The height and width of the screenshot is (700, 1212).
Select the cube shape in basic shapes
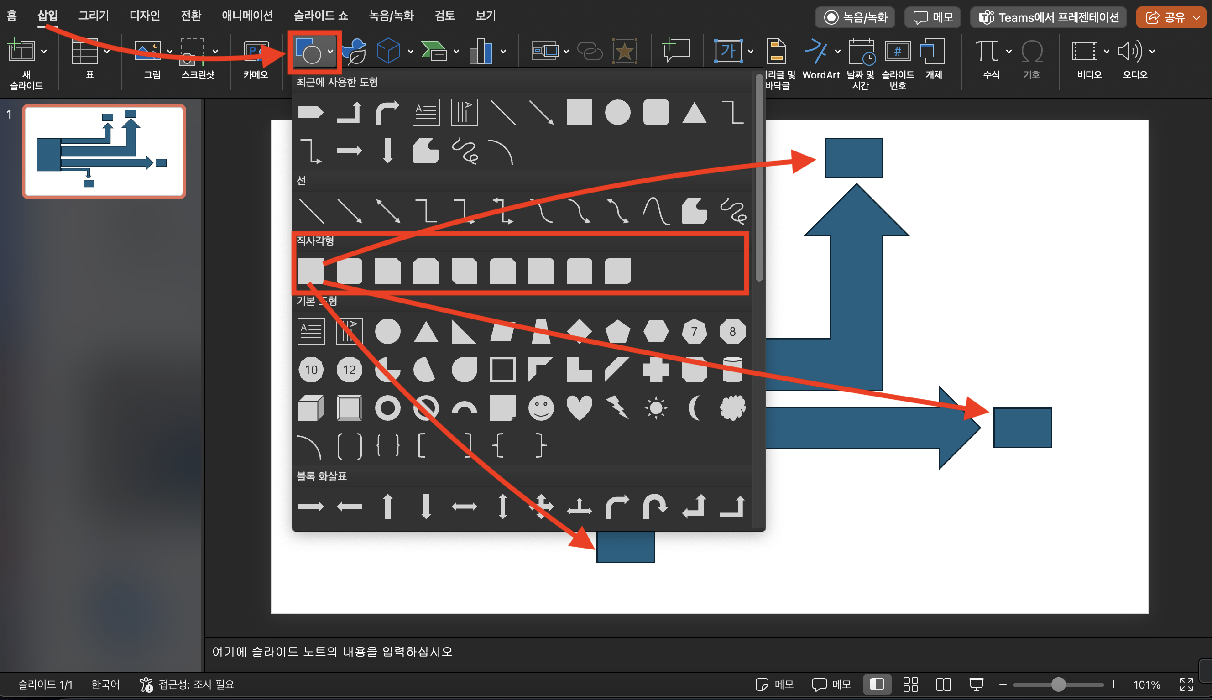(x=311, y=407)
